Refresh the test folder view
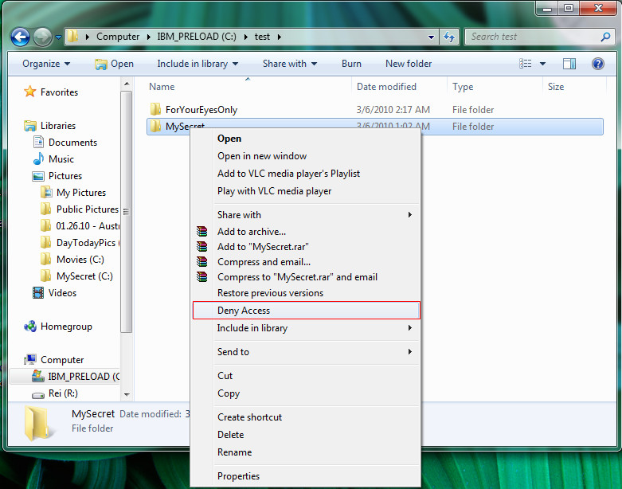The width and height of the screenshot is (622, 489). pos(449,37)
